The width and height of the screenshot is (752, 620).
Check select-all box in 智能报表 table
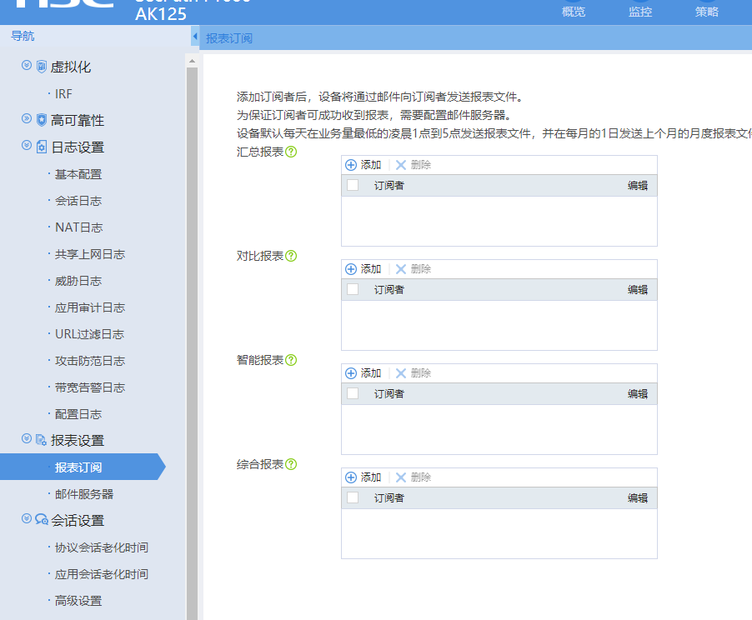pos(353,393)
